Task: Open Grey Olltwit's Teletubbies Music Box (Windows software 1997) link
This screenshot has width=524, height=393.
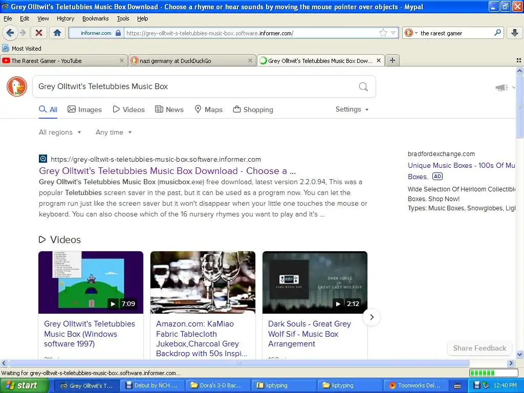Action: (90, 334)
